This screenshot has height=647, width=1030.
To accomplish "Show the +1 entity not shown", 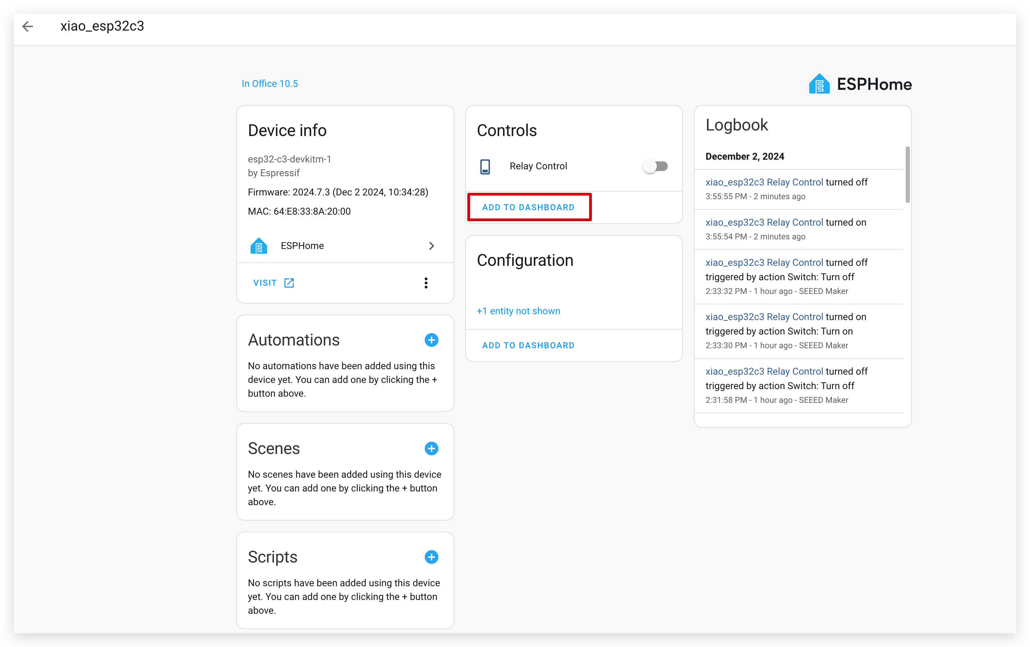I will pos(518,311).
